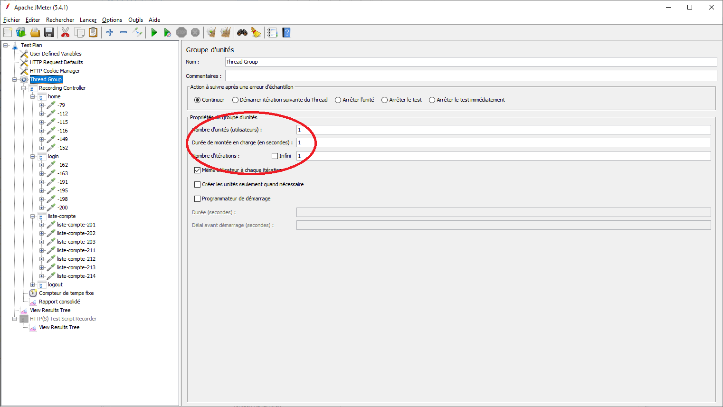Open the Editer menu
The height and width of the screenshot is (407, 723).
click(x=33, y=20)
